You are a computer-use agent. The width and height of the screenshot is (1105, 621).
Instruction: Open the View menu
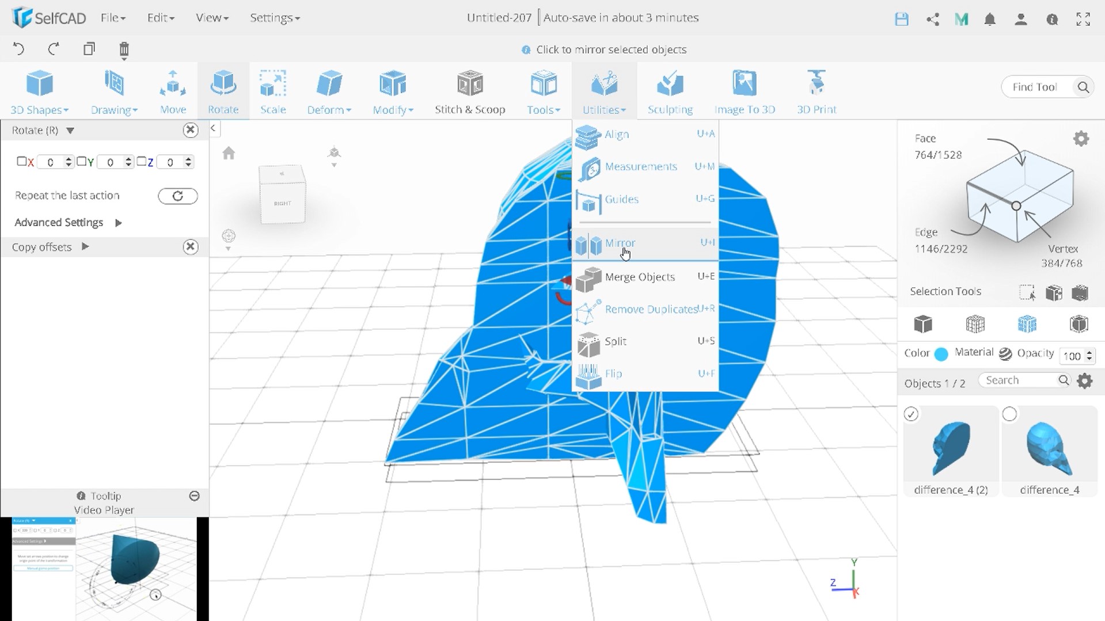click(212, 18)
